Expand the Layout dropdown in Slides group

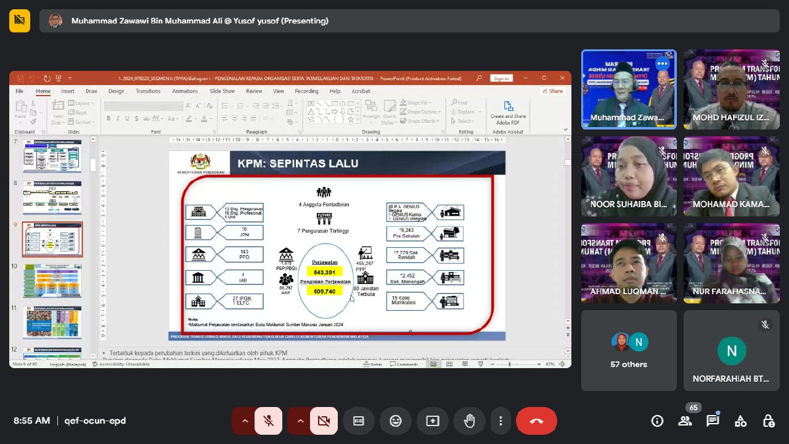[81, 103]
